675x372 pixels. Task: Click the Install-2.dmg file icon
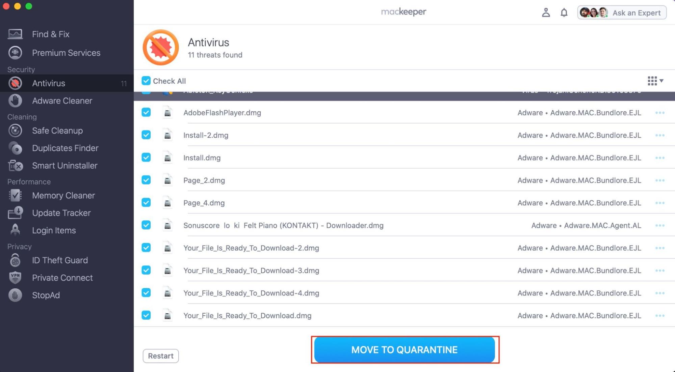[x=167, y=135]
